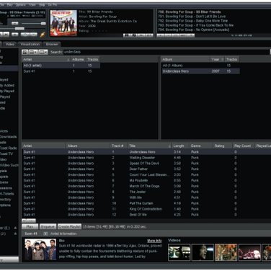Viewport: 271px width, 271px height.
Task: Click the Create Playlist button
Action: (69, 226)
